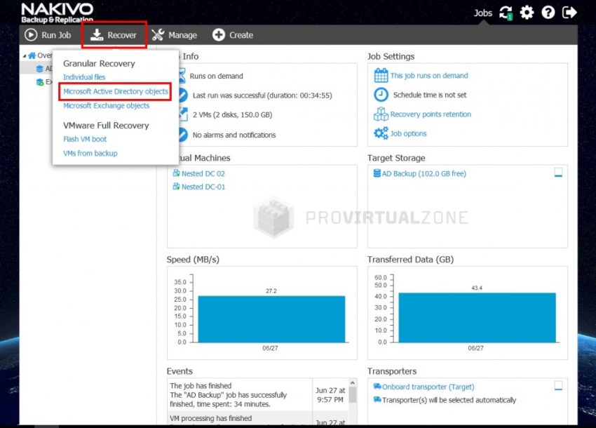Click the Onboard transporter truck icon
This screenshot has width=596, height=428.
coord(377,386)
